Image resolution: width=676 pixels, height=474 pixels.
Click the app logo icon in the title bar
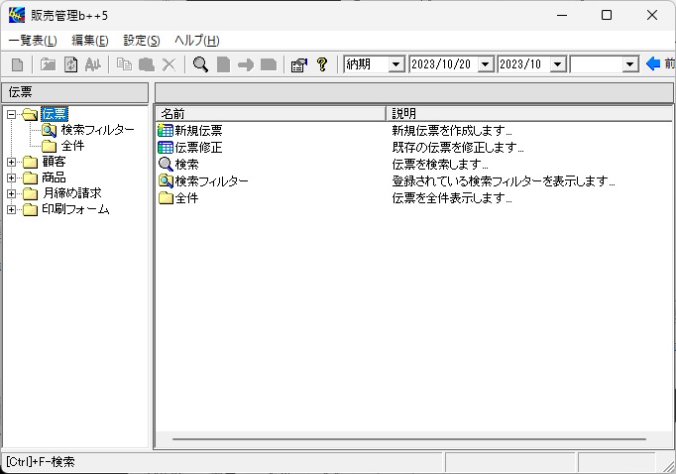17,16
